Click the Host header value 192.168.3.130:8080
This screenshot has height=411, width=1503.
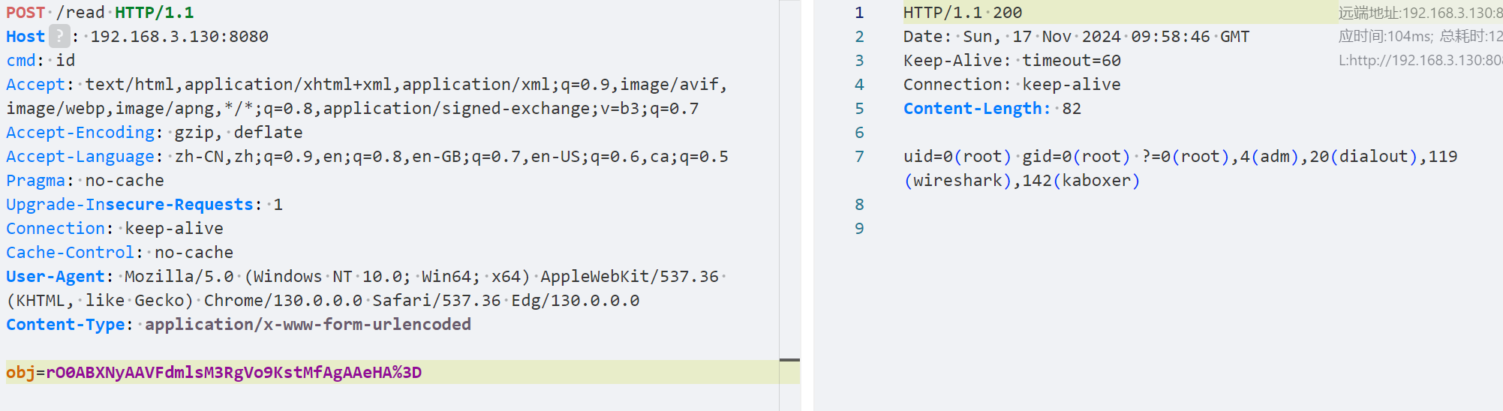coord(179,37)
